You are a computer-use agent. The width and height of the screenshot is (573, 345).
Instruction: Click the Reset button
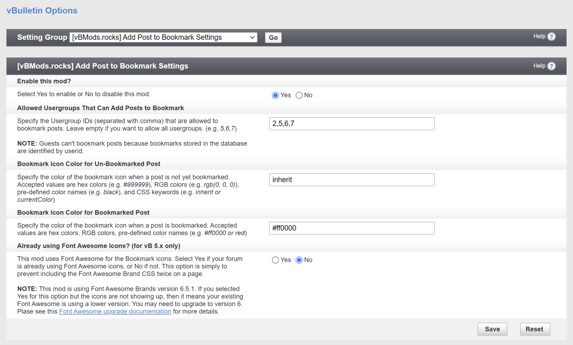534,329
